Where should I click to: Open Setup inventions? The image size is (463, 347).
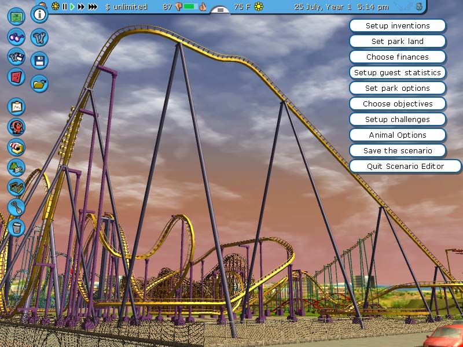point(398,25)
